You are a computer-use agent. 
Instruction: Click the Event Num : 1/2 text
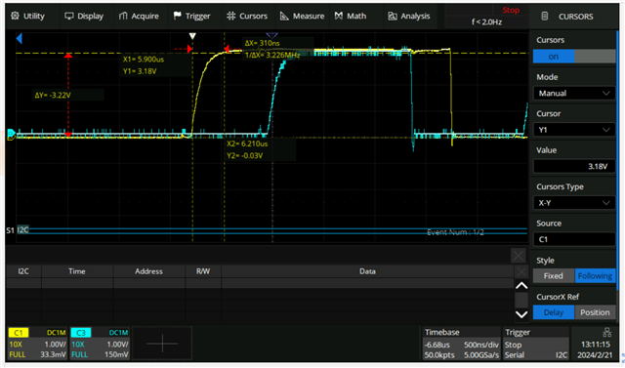pyautogui.click(x=455, y=232)
